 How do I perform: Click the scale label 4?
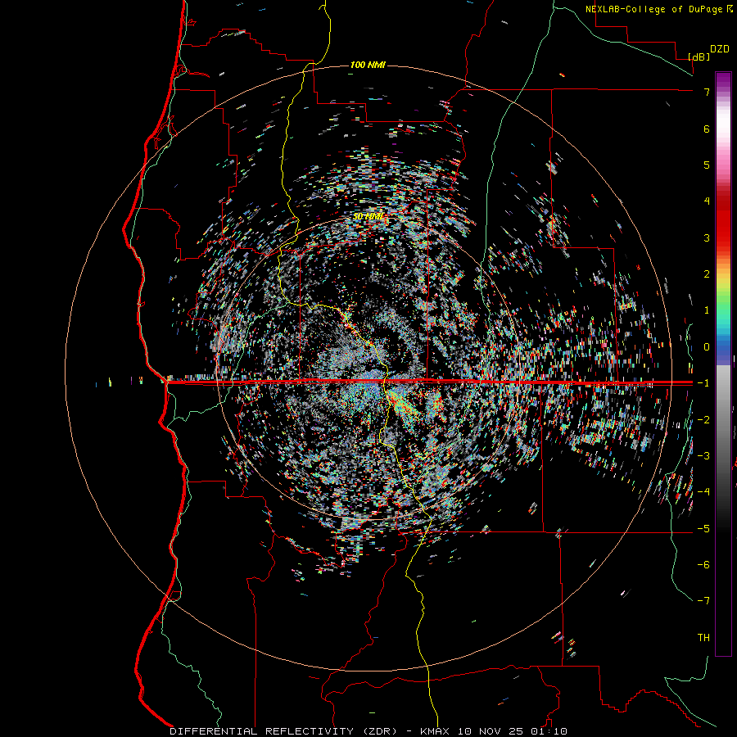707,201
